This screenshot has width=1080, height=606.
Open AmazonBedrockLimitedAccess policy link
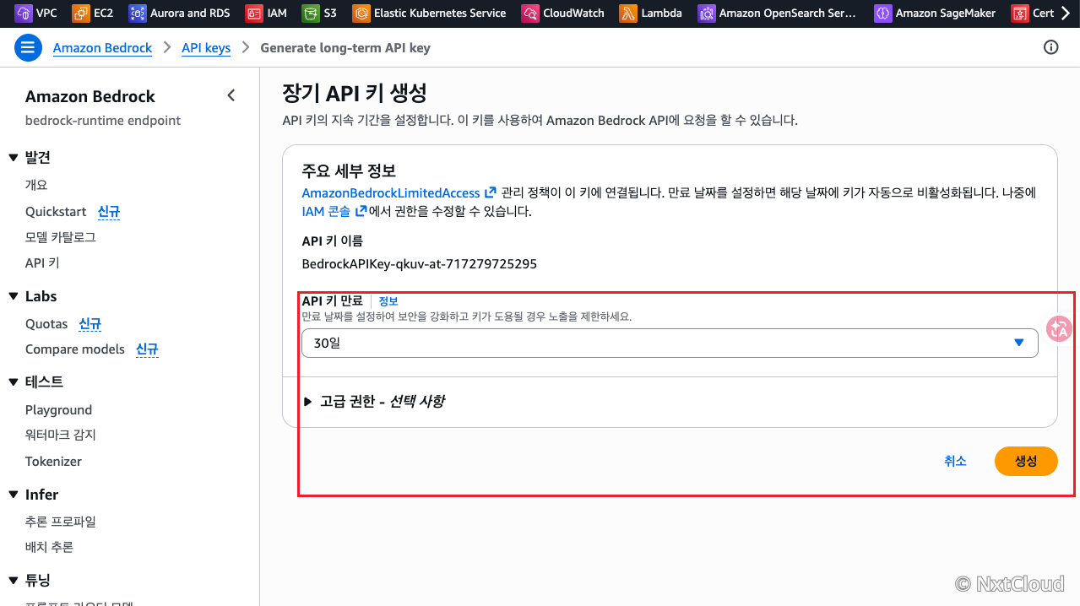[x=399, y=193]
